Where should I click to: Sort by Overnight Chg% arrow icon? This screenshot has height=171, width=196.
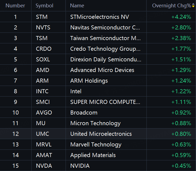193,5
